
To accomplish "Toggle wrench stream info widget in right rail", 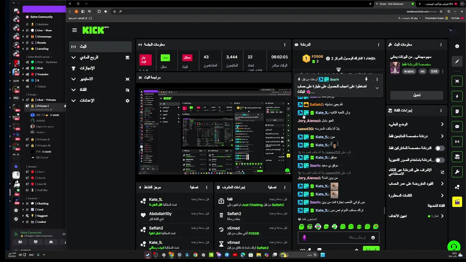I will (457, 172).
